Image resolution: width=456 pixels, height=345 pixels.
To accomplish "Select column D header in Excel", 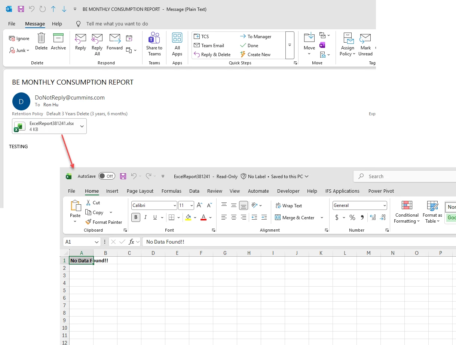I will click(x=153, y=253).
